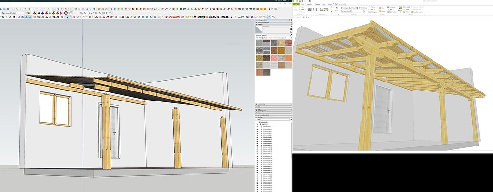Open the 3D Warehouse button in ribbon
The height and width of the screenshot is (192, 493).
pyautogui.click(x=362, y=8)
